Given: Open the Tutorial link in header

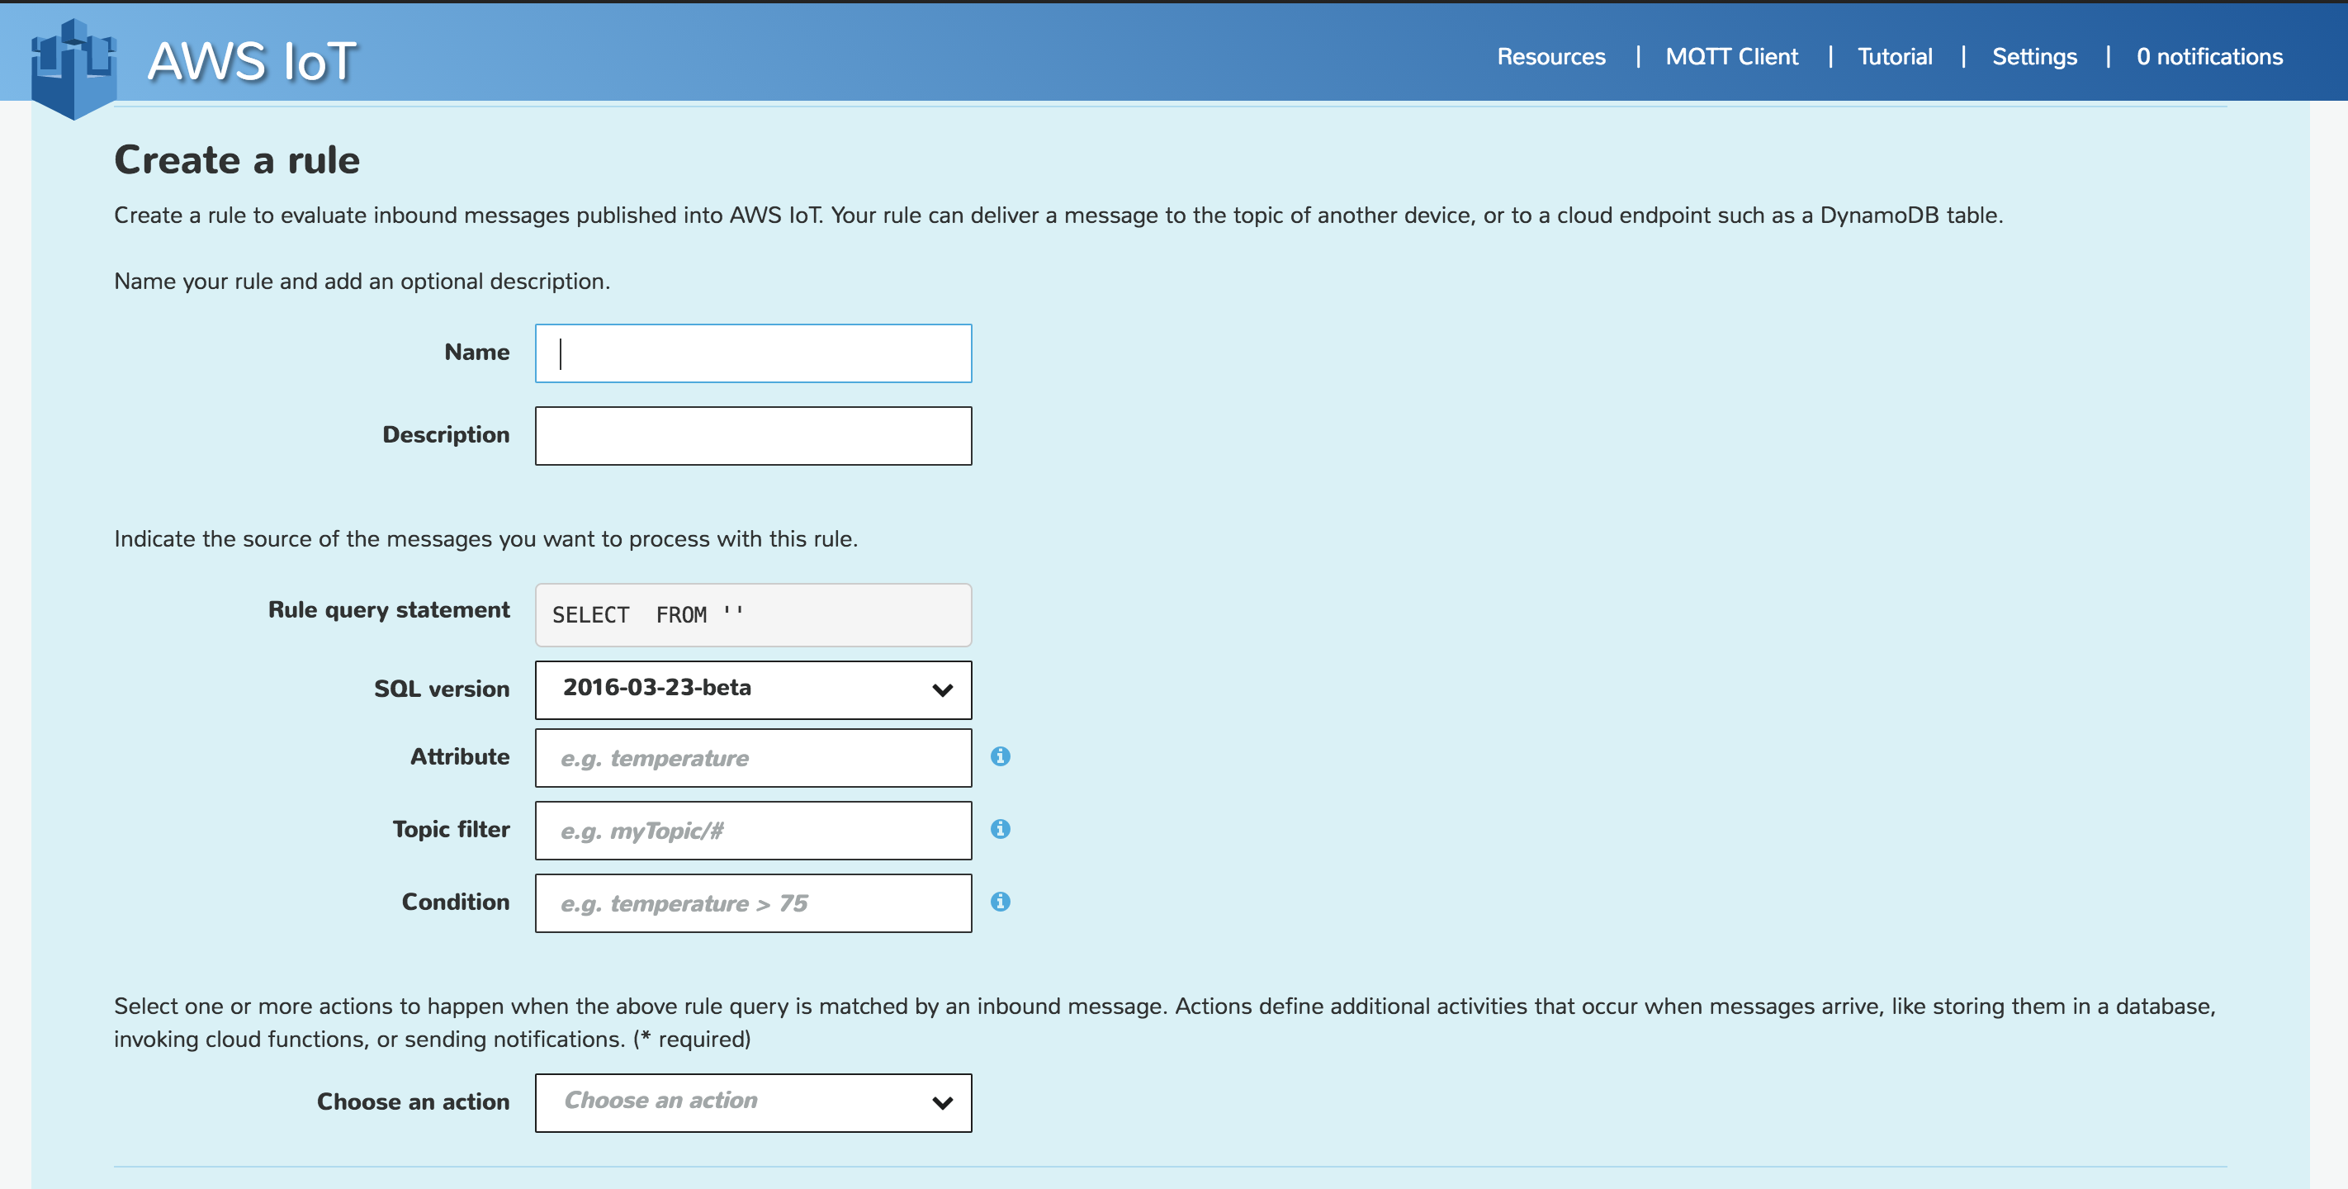Looking at the screenshot, I should click(1894, 56).
